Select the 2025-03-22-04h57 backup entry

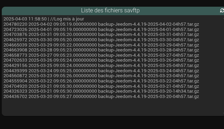click(101, 81)
